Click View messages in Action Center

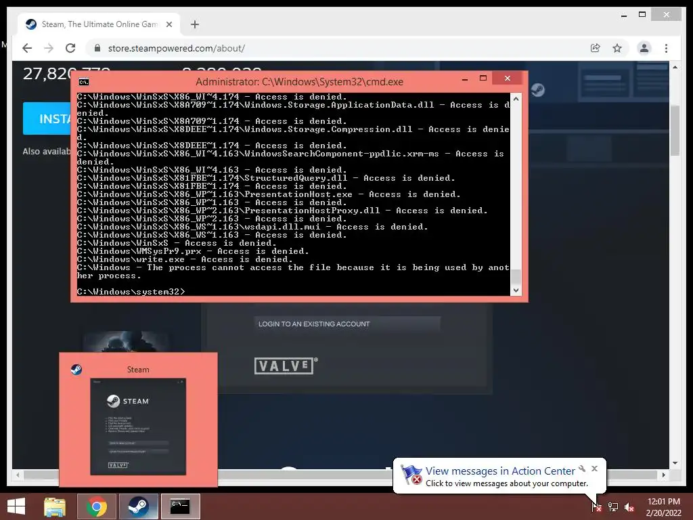click(500, 471)
